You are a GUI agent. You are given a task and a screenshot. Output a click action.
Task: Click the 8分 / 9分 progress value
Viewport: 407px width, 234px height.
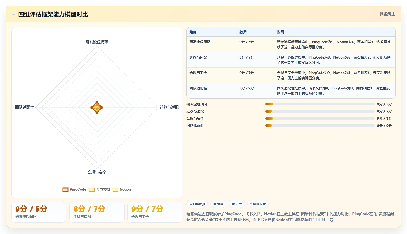(x=384, y=126)
